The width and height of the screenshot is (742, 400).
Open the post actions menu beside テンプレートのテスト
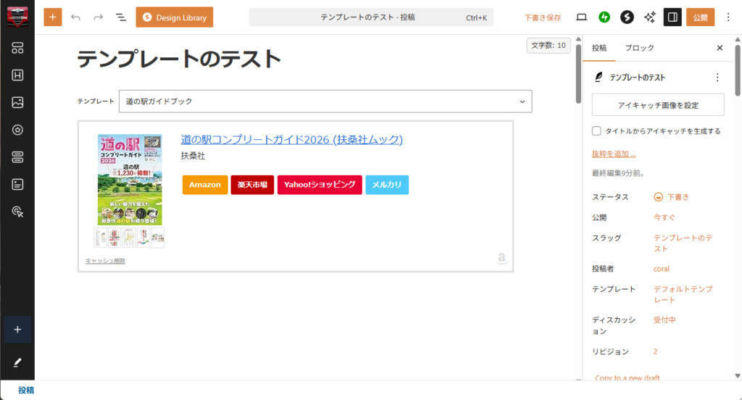coord(717,77)
